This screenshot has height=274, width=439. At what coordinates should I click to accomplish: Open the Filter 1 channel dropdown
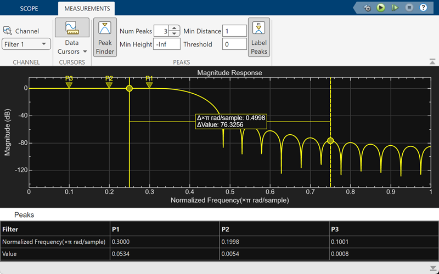(x=26, y=44)
